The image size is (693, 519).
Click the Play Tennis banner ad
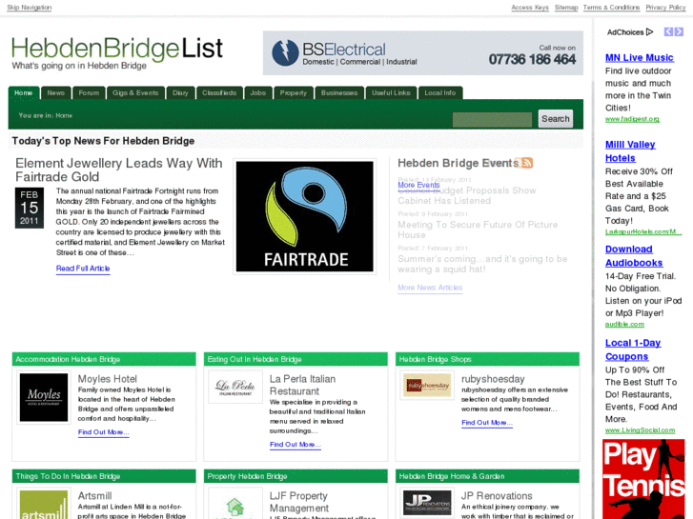643,479
